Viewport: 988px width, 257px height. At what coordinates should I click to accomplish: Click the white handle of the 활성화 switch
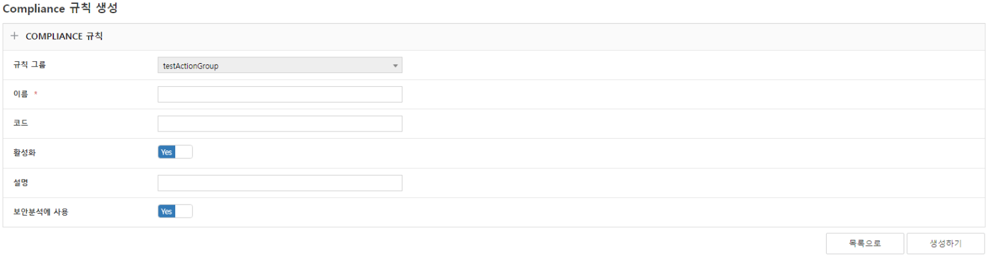184,152
